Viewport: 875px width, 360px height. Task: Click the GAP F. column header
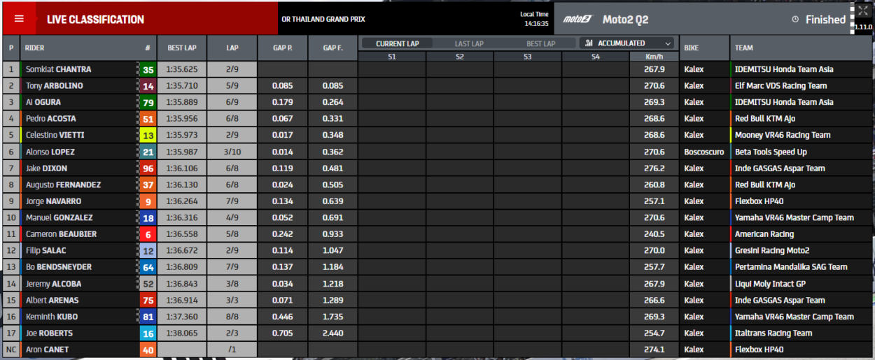point(332,48)
